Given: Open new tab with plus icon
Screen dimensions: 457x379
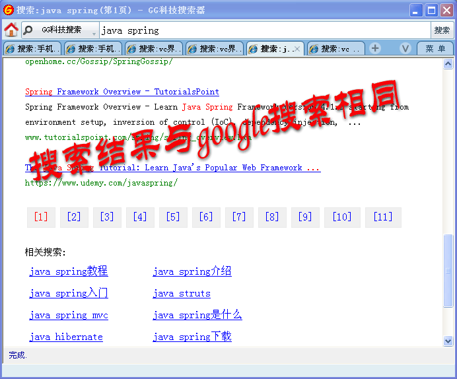Looking at the screenshot, I should [375, 48].
